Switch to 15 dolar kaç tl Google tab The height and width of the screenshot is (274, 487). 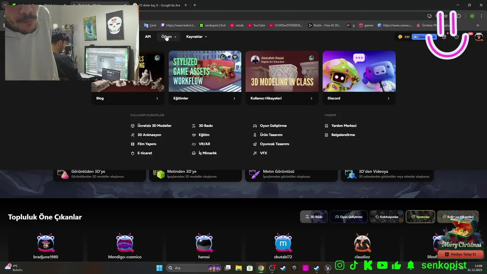point(161,5)
